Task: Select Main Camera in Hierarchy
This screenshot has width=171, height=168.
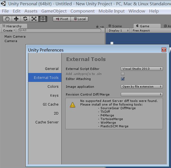Action: pyautogui.click(x=15, y=36)
